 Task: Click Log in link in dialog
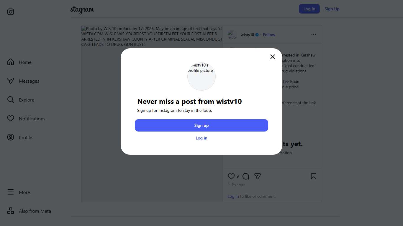[201, 138]
